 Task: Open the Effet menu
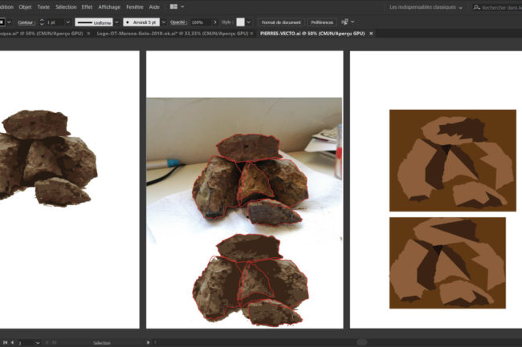(x=87, y=6)
